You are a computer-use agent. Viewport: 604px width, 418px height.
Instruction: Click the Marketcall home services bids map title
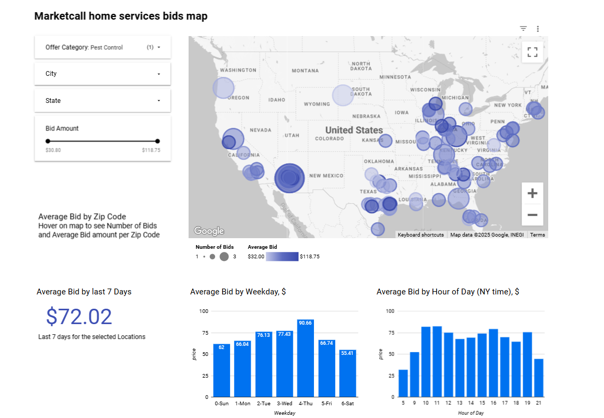pyautogui.click(x=121, y=16)
